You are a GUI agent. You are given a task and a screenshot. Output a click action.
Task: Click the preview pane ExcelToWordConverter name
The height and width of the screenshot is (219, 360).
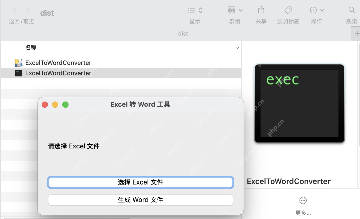pyautogui.click(x=289, y=181)
